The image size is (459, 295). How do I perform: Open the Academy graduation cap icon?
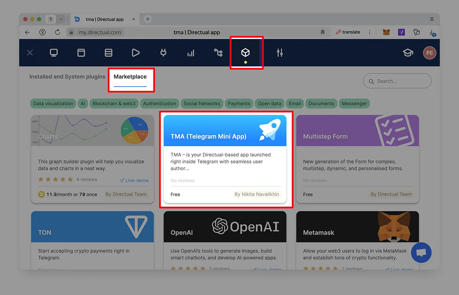(x=408, y=53)
